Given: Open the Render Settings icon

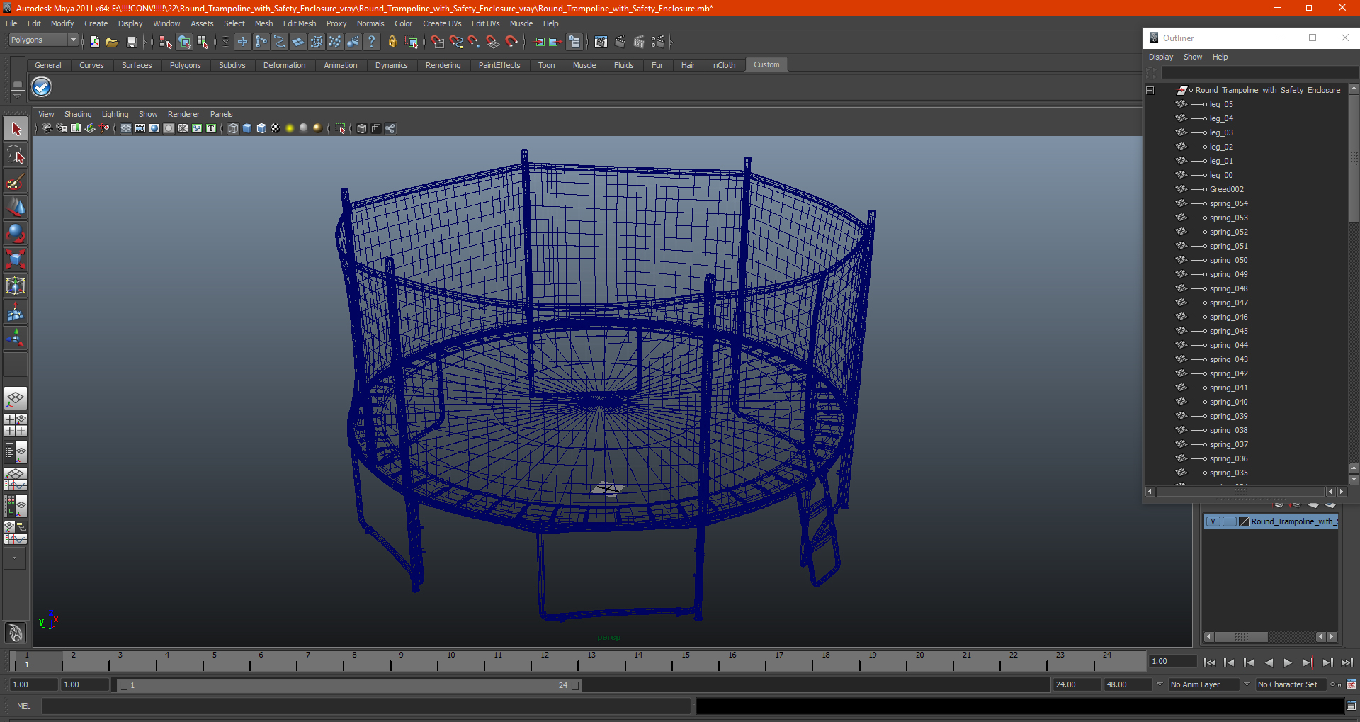Looking at the screenshot, I should coord(657,42).
